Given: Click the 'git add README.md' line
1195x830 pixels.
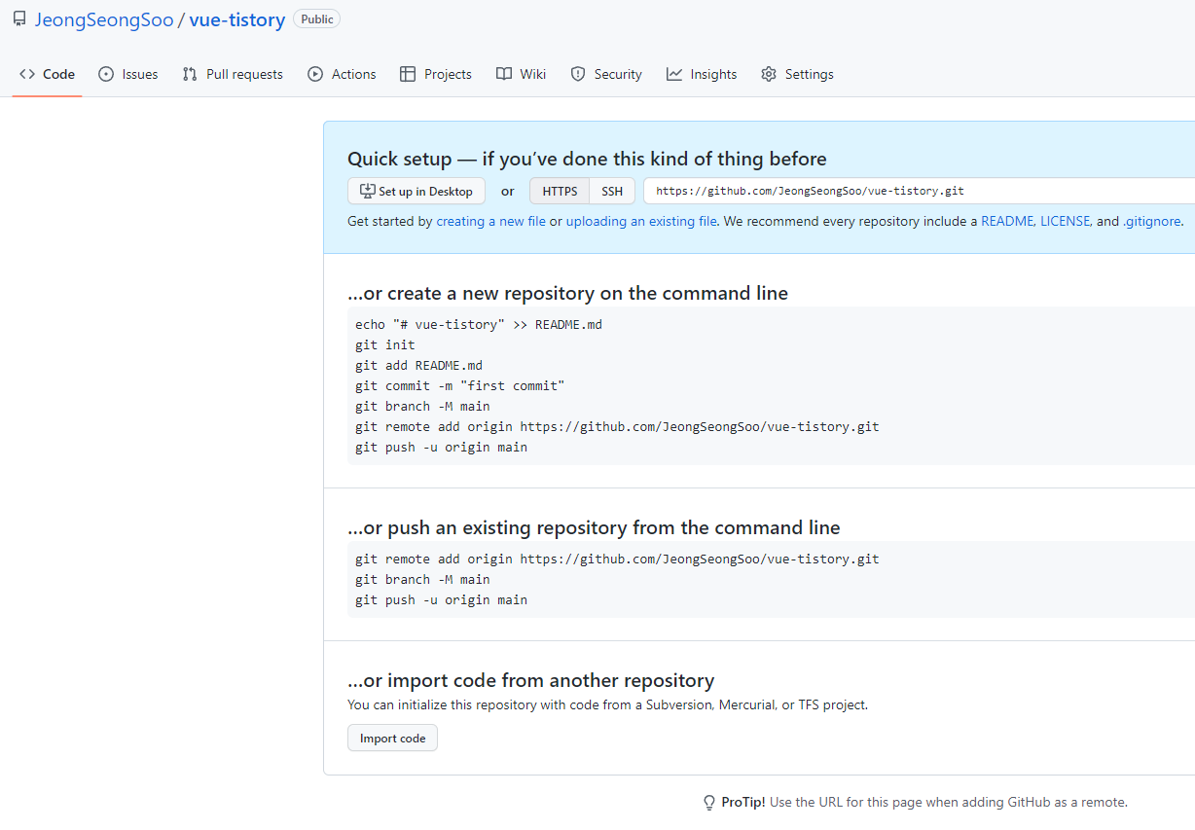Looking at the screenshot, I should [418, 365].
